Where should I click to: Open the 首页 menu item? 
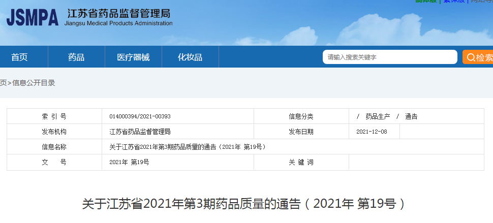coord(19,57)
